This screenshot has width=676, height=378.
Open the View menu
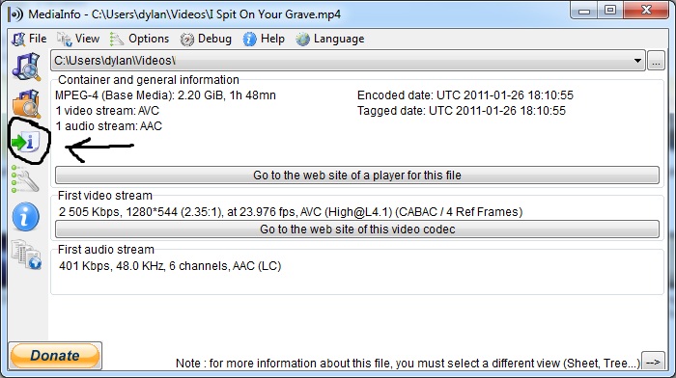[x=78, y=39]
